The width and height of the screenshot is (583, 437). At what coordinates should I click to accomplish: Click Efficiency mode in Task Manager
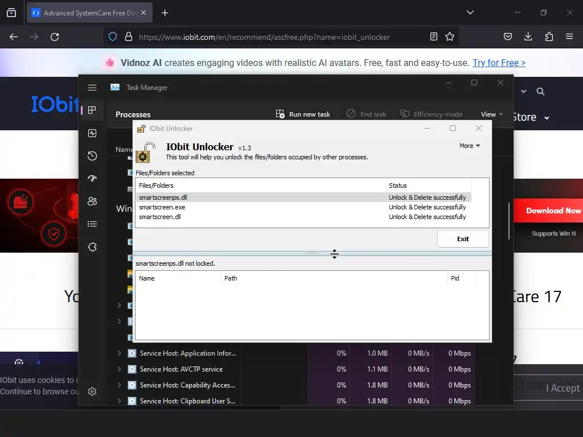coord(432,114)
